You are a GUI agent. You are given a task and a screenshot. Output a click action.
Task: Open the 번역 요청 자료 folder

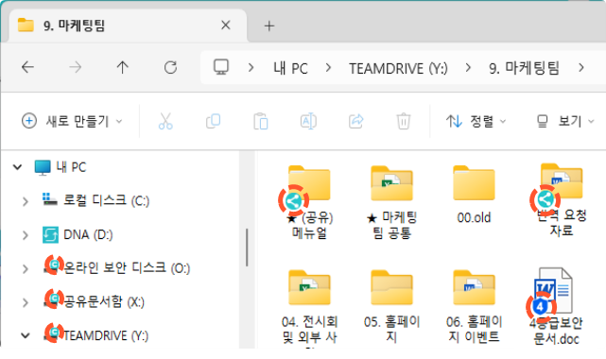point(562,200)
